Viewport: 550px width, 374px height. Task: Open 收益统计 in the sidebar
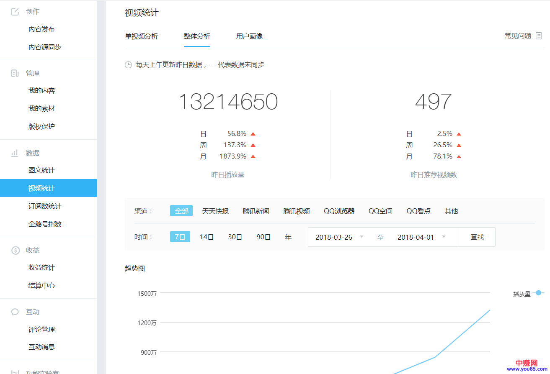coord(41,268)
